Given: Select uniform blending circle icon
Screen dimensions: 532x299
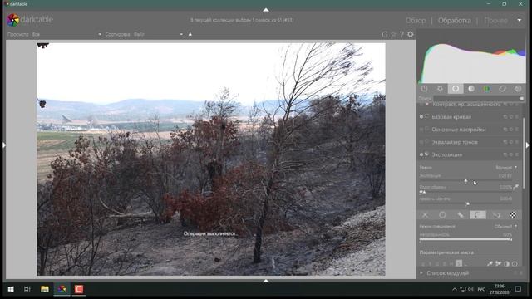Looking at the screenshot, I should (442, 215).
